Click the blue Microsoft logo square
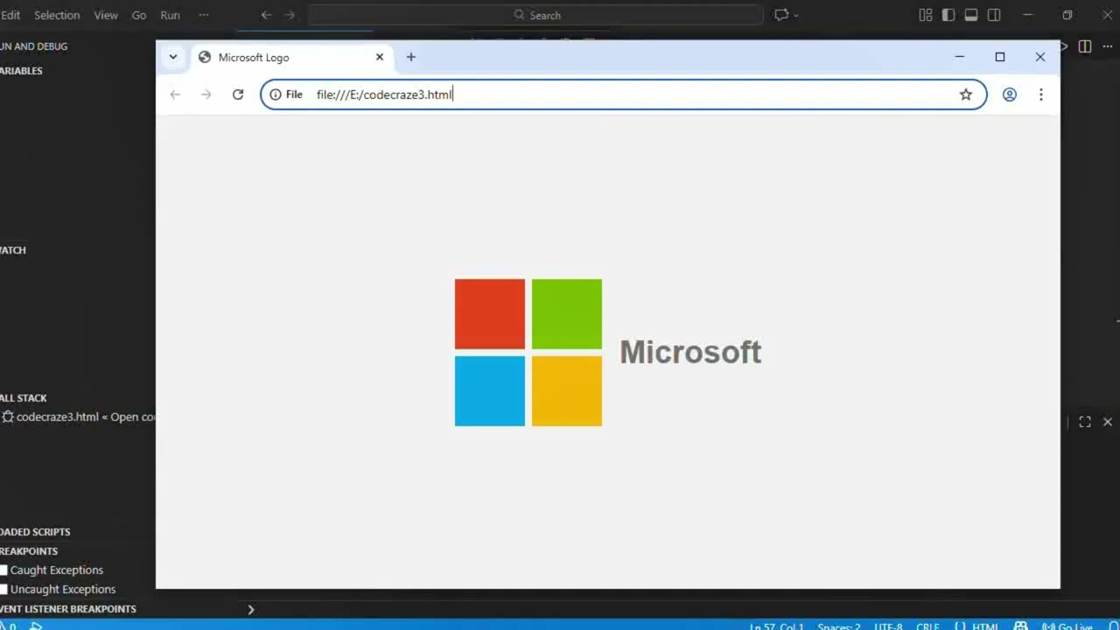 pyautogui.click(x=490, y=391)
